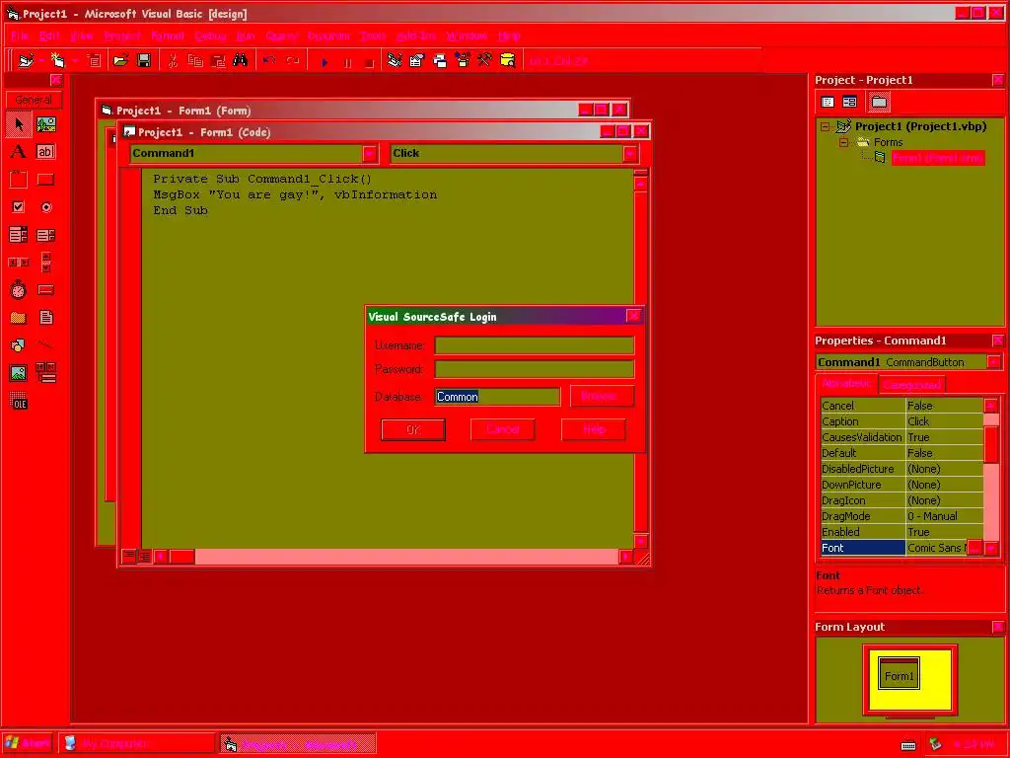Click Cancel in Visual SourceSafe Login
This screenshot has width=1010, height=758.
tap(502, 430)
